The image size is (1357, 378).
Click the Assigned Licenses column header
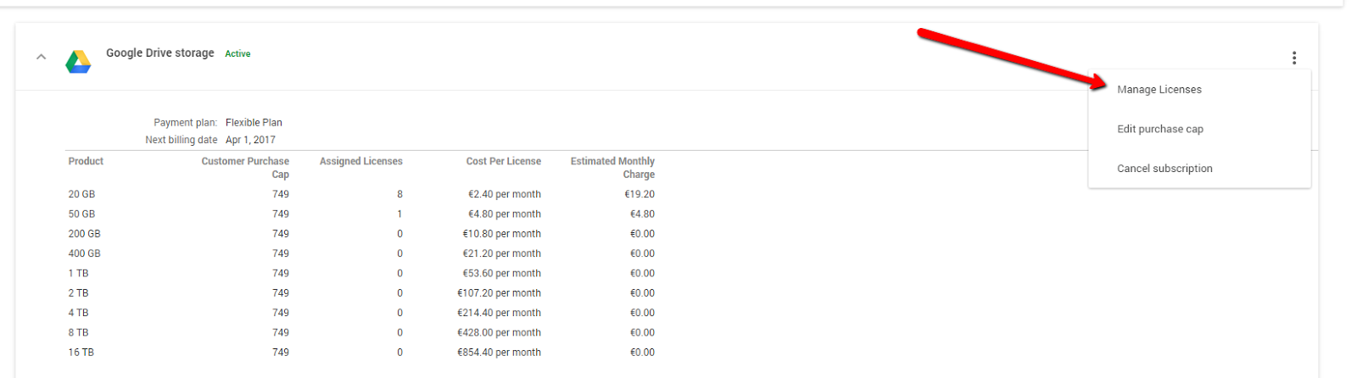click(360, 161)
